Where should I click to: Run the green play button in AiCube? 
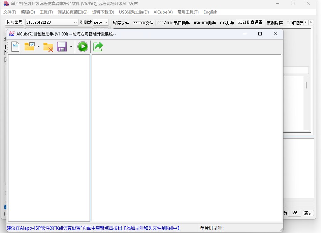pyautogui.click(x=83, y=47)
